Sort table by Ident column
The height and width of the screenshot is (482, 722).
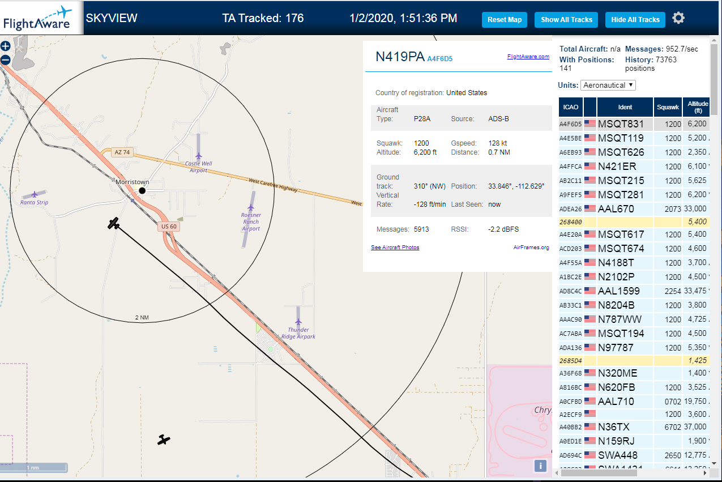(625, 106)
